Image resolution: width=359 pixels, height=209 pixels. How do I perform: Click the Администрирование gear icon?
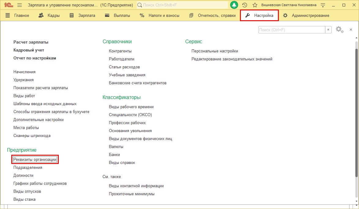285,15
